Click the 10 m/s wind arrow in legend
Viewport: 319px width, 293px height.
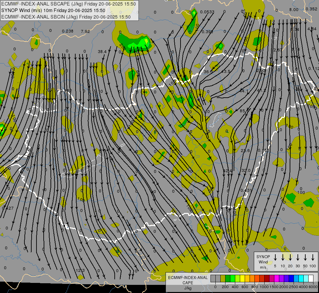tap(283, 258)
